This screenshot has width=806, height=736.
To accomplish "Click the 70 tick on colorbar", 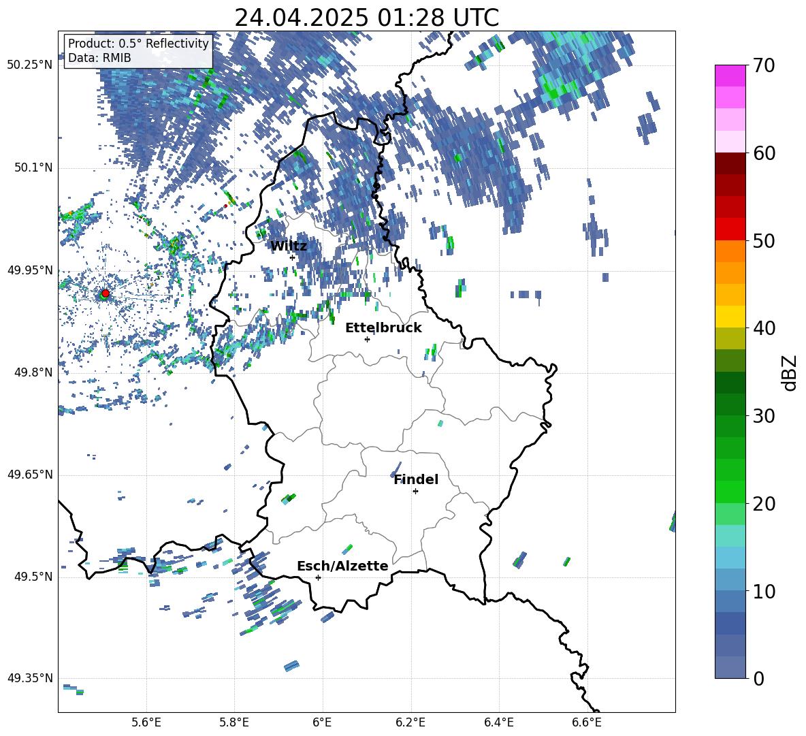I will point(764,66).
